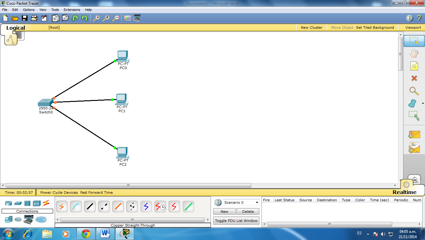Viewport: 425px width, 240px height.
Task: Click the Delete scenario button
Action: pyautogui.click(x=248, y=212)
